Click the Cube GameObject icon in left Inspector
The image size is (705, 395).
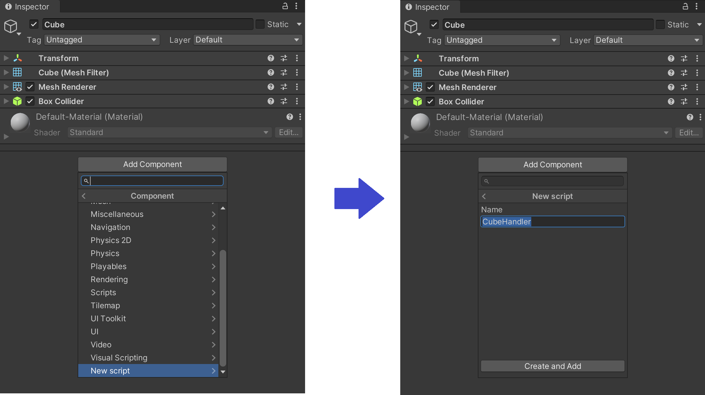(11, 26)
